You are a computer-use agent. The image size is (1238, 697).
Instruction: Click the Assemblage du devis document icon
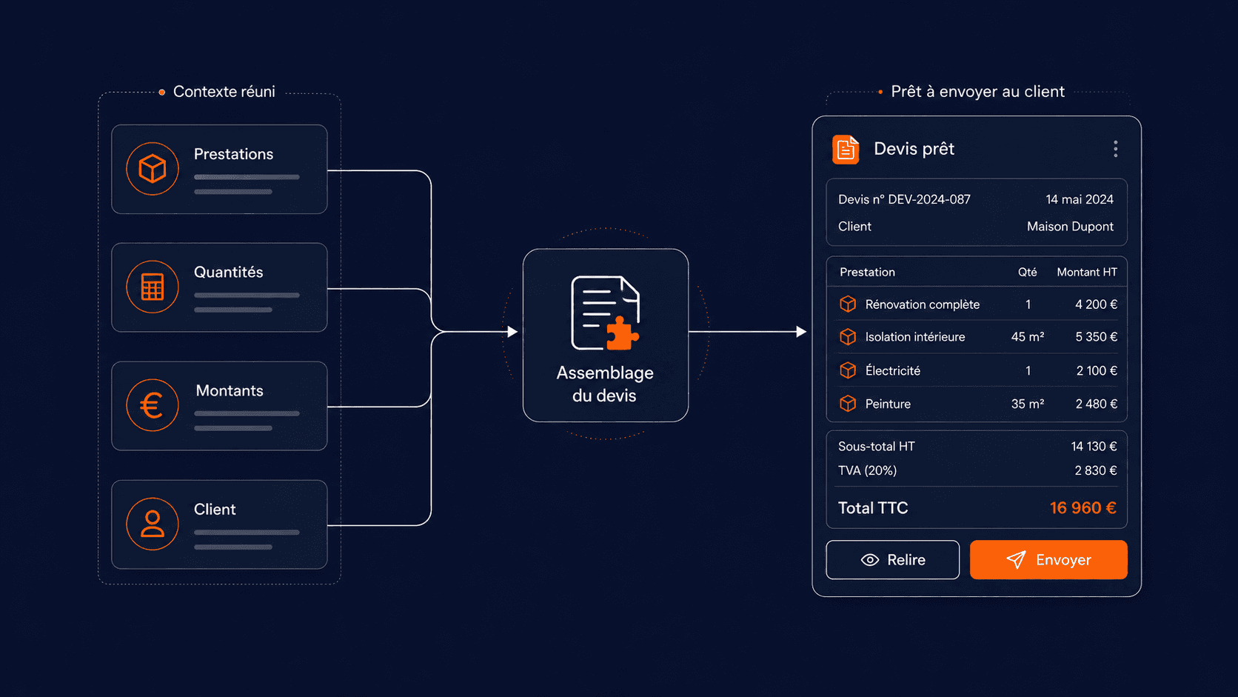pos(605,313)
